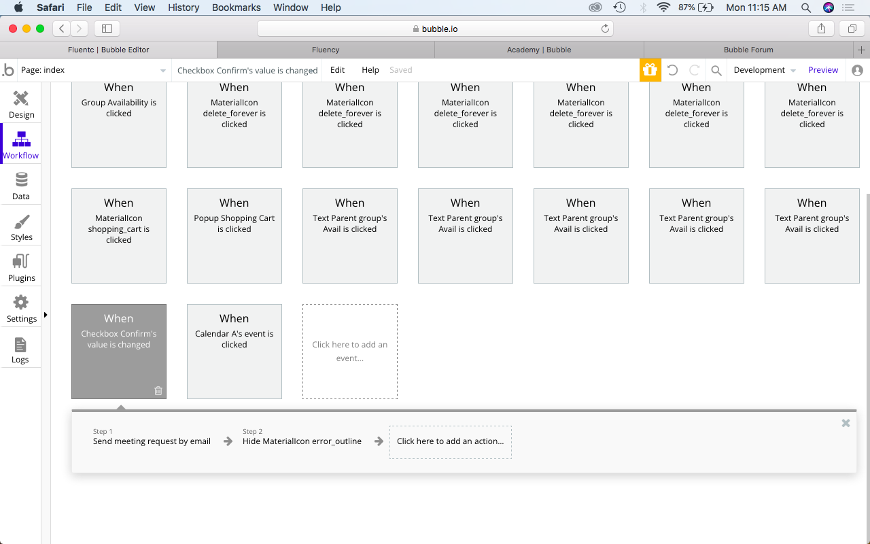Open the Data sidebar section
Image resolution: width=870 pixels, height=544 pixels.
(x=21, y=185)
